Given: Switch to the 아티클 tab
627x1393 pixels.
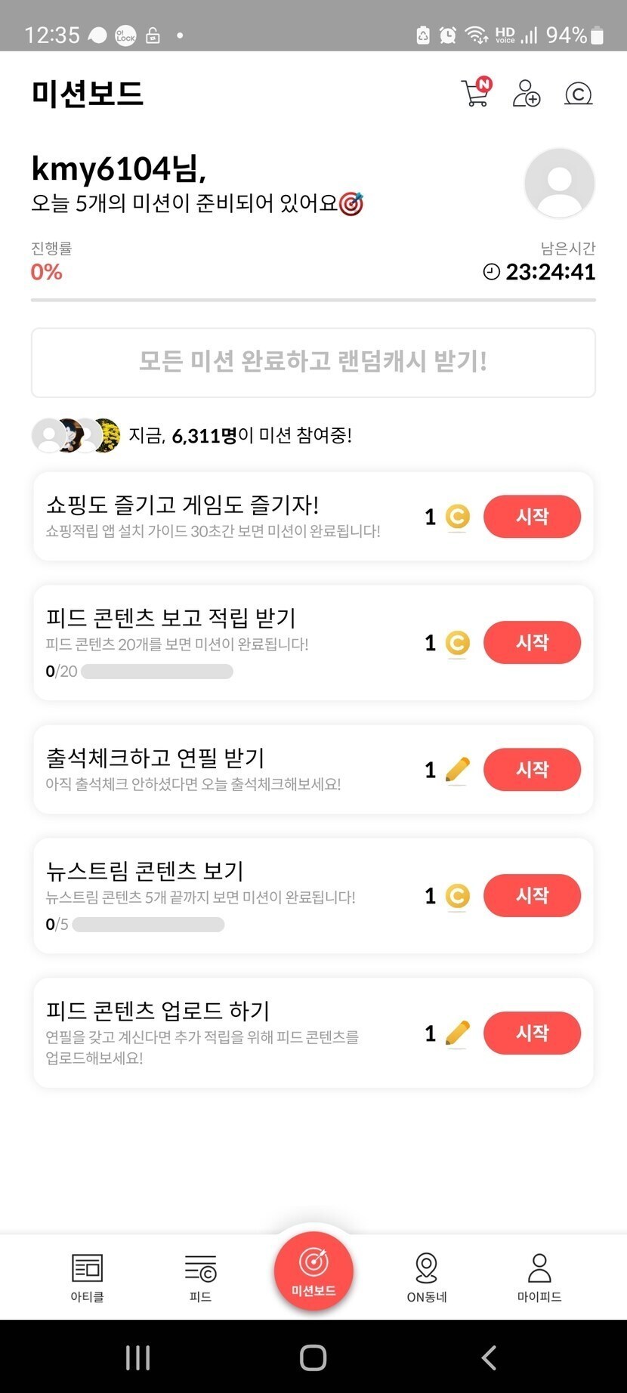Looking at the screenshot, I should 87,1277.
